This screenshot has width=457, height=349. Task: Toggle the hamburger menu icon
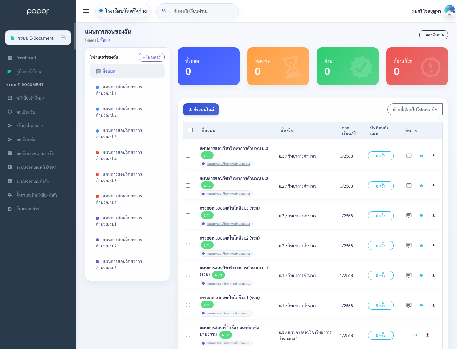[x=86, y=11]
